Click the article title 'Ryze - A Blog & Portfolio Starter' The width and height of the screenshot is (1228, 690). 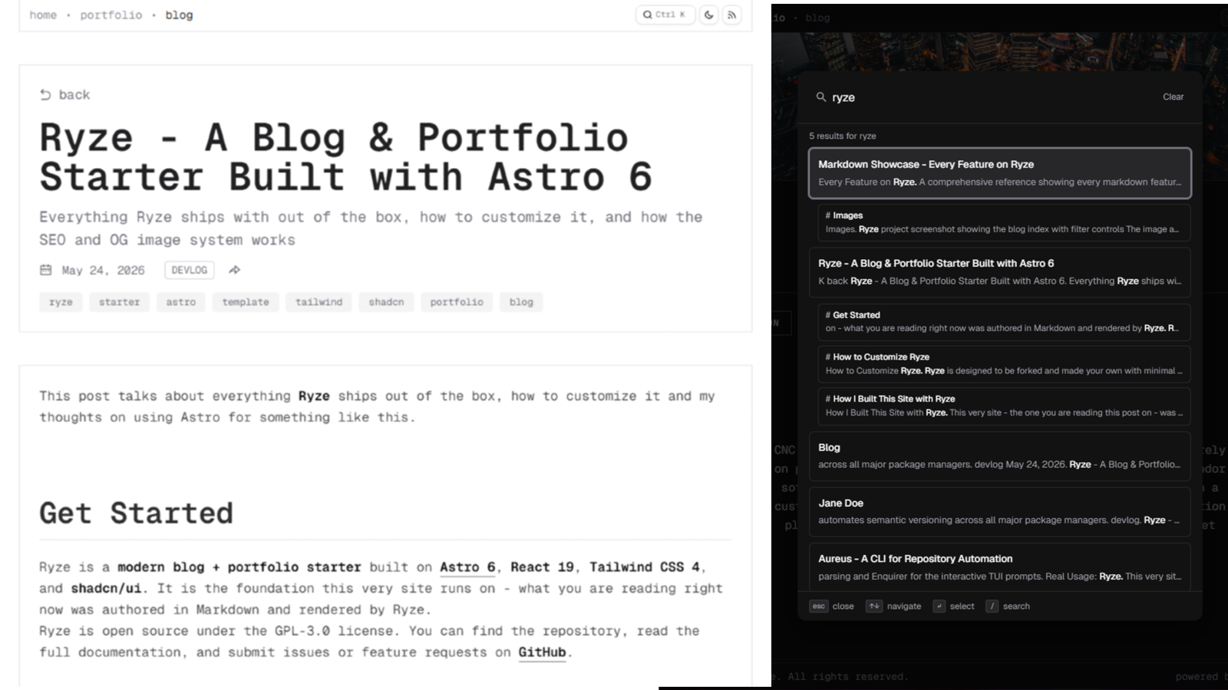(345, 157)
